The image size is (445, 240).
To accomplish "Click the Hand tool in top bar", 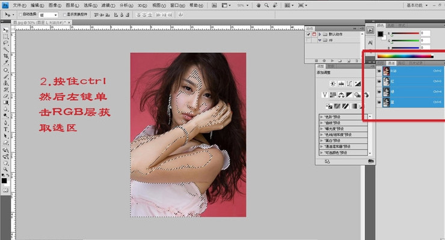I will (258, 5).
